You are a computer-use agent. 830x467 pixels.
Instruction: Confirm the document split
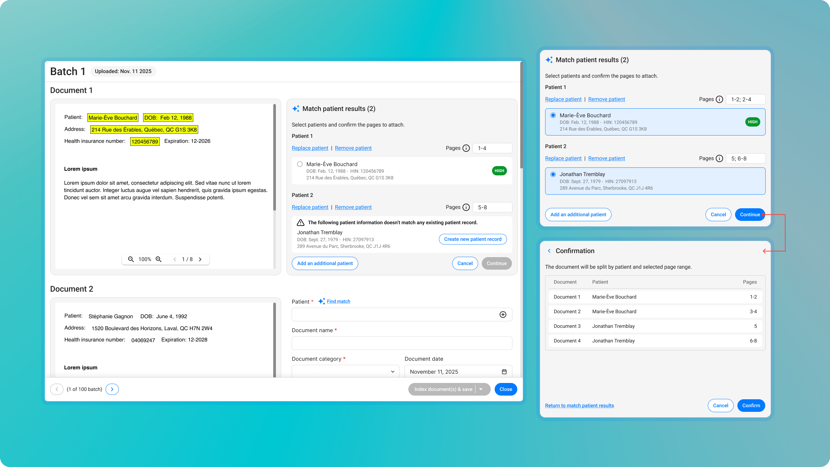point(751,405)
